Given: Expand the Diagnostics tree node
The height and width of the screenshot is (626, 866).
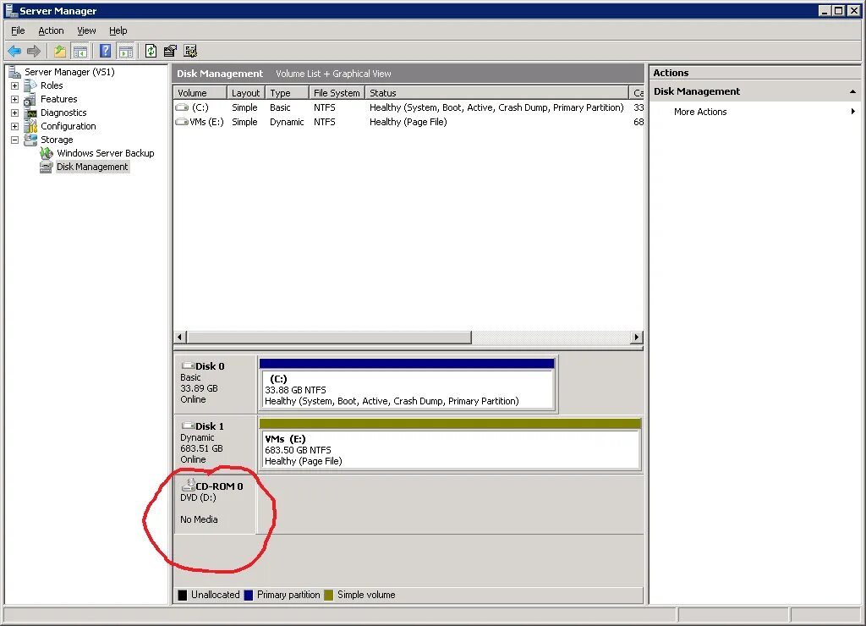Looking at the screenshot, I should coord(15,113).
